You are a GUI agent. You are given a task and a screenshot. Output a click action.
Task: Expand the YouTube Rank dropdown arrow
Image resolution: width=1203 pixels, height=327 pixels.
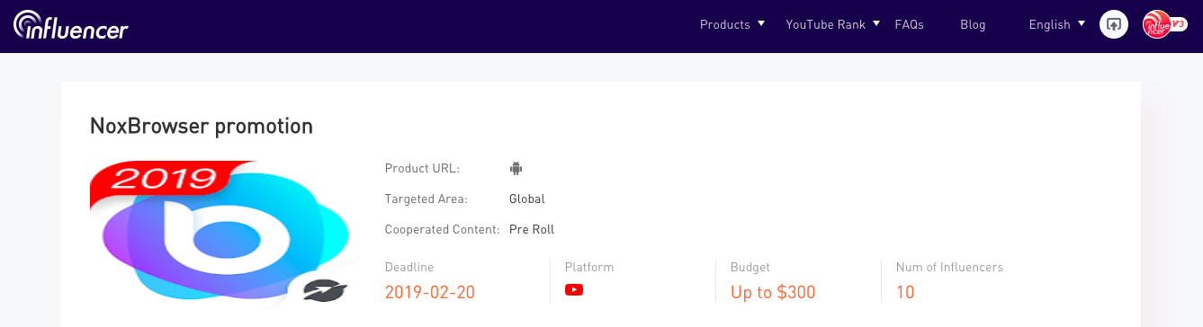point(876,23)
